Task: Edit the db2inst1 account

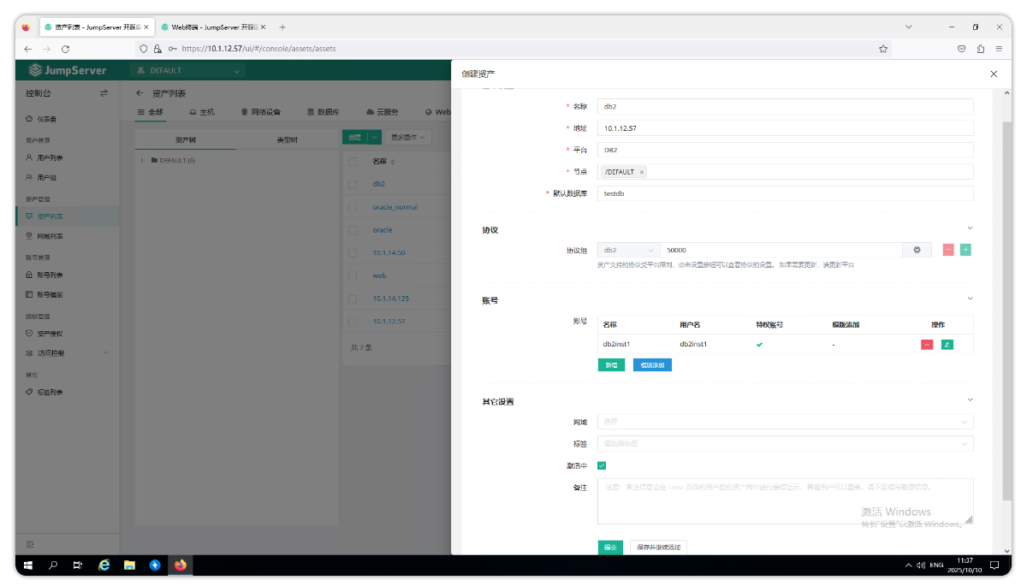Action: [x=947, y=345]
